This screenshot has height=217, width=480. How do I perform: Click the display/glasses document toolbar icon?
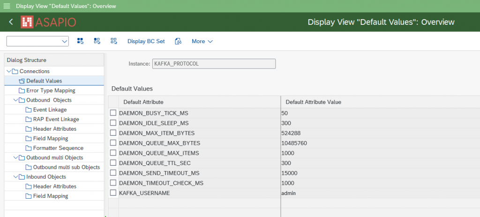[178, 41]
